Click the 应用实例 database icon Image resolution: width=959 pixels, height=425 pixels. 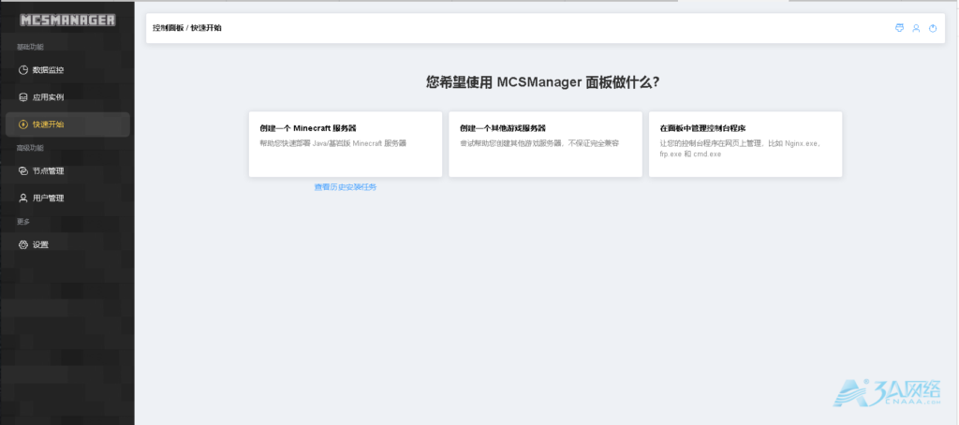pyautogui.click(x=23, y=97)
